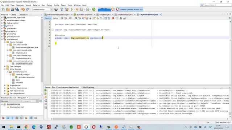232x130 pixels.
Task: Click the Navigator panel layout icon next to filter
Action: coord(40,101)
